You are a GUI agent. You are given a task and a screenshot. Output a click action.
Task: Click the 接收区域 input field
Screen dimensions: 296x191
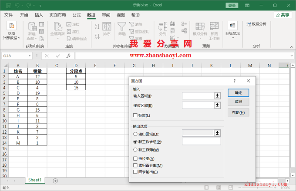pyautogui.click(x=198, y=105)
